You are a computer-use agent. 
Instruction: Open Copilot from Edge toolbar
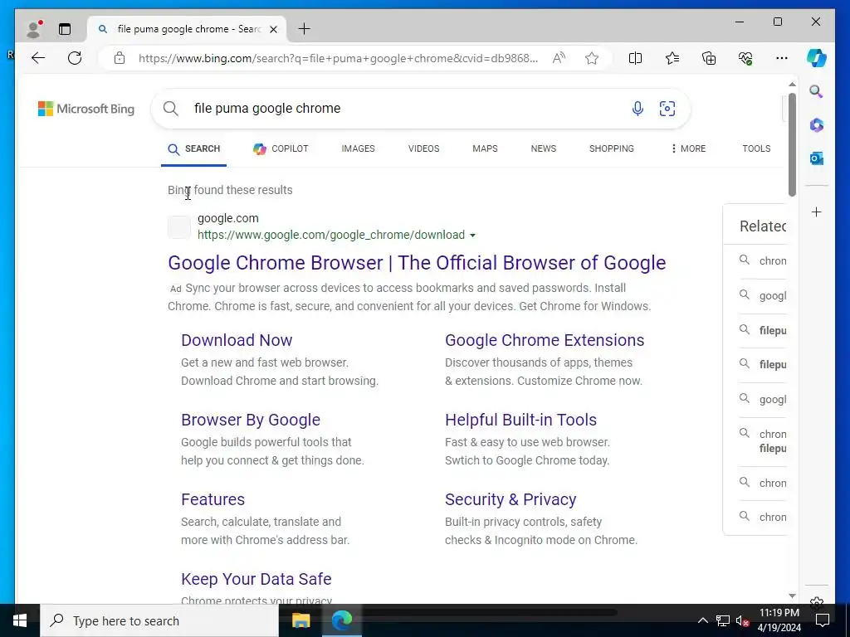(817, 58)
